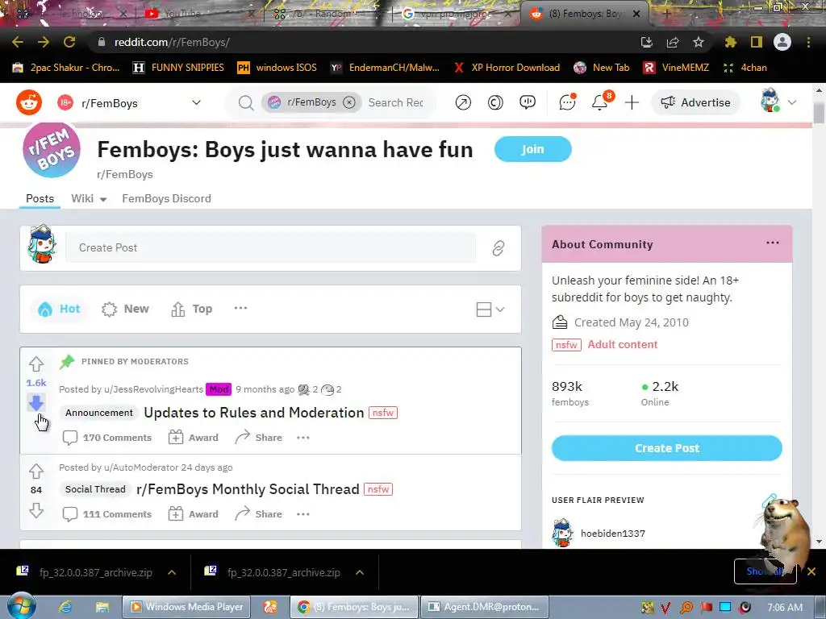The width and height of the screenshot is (826, 619).
Task: Give Award to Monthly Social Thread post
Action: coord(193,514)
